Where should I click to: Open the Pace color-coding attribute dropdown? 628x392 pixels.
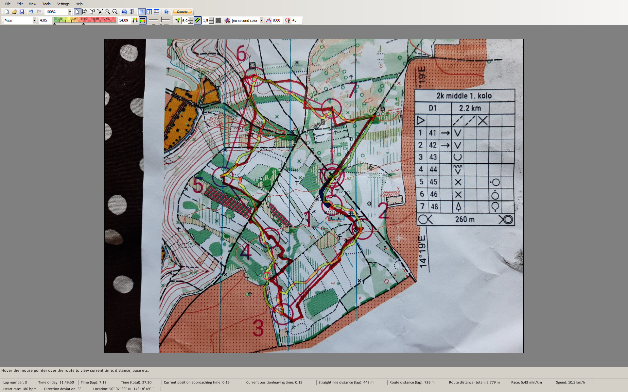[34, 20]
